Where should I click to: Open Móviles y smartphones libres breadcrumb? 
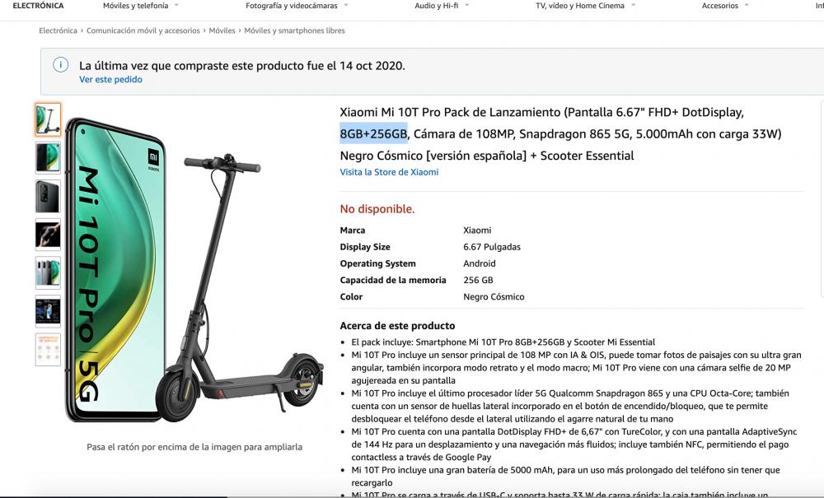(294, 30)
